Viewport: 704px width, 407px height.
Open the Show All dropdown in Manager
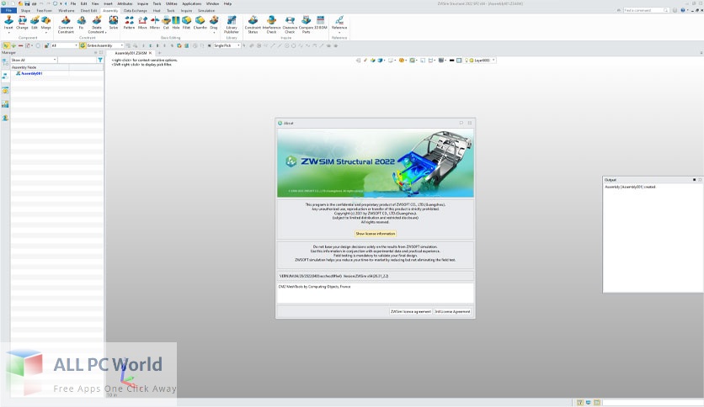(x=34, y=60)
